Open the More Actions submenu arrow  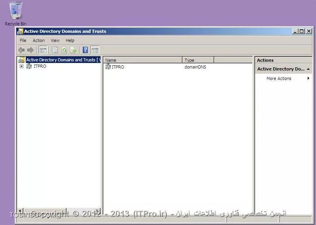(309, 78)
